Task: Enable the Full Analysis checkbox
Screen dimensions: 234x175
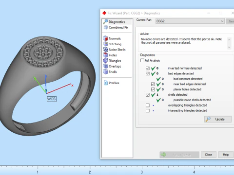Action: point(142,60)
